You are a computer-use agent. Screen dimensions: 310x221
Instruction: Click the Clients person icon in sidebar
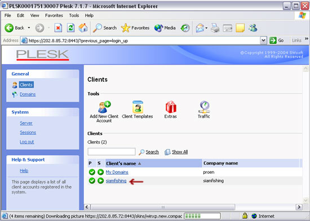[15, 85]
